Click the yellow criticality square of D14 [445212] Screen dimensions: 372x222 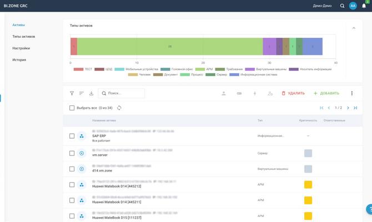(x=308, y=184)
